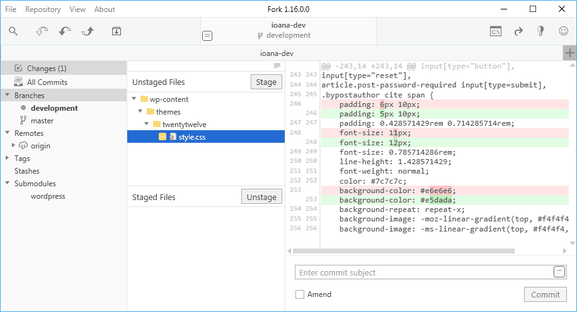The width and height of the screenshot is (577, 312).
Task: Expand the origin remote
Action: tap(14, 145)
